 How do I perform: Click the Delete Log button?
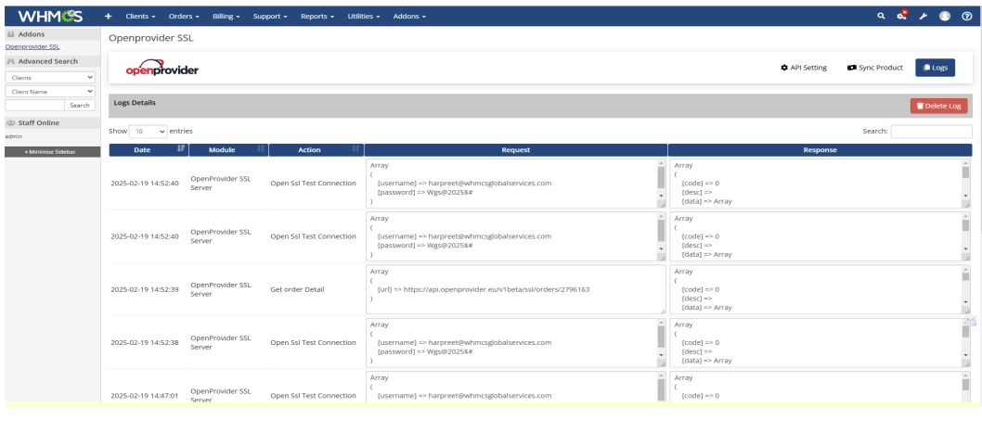[938, 106]
